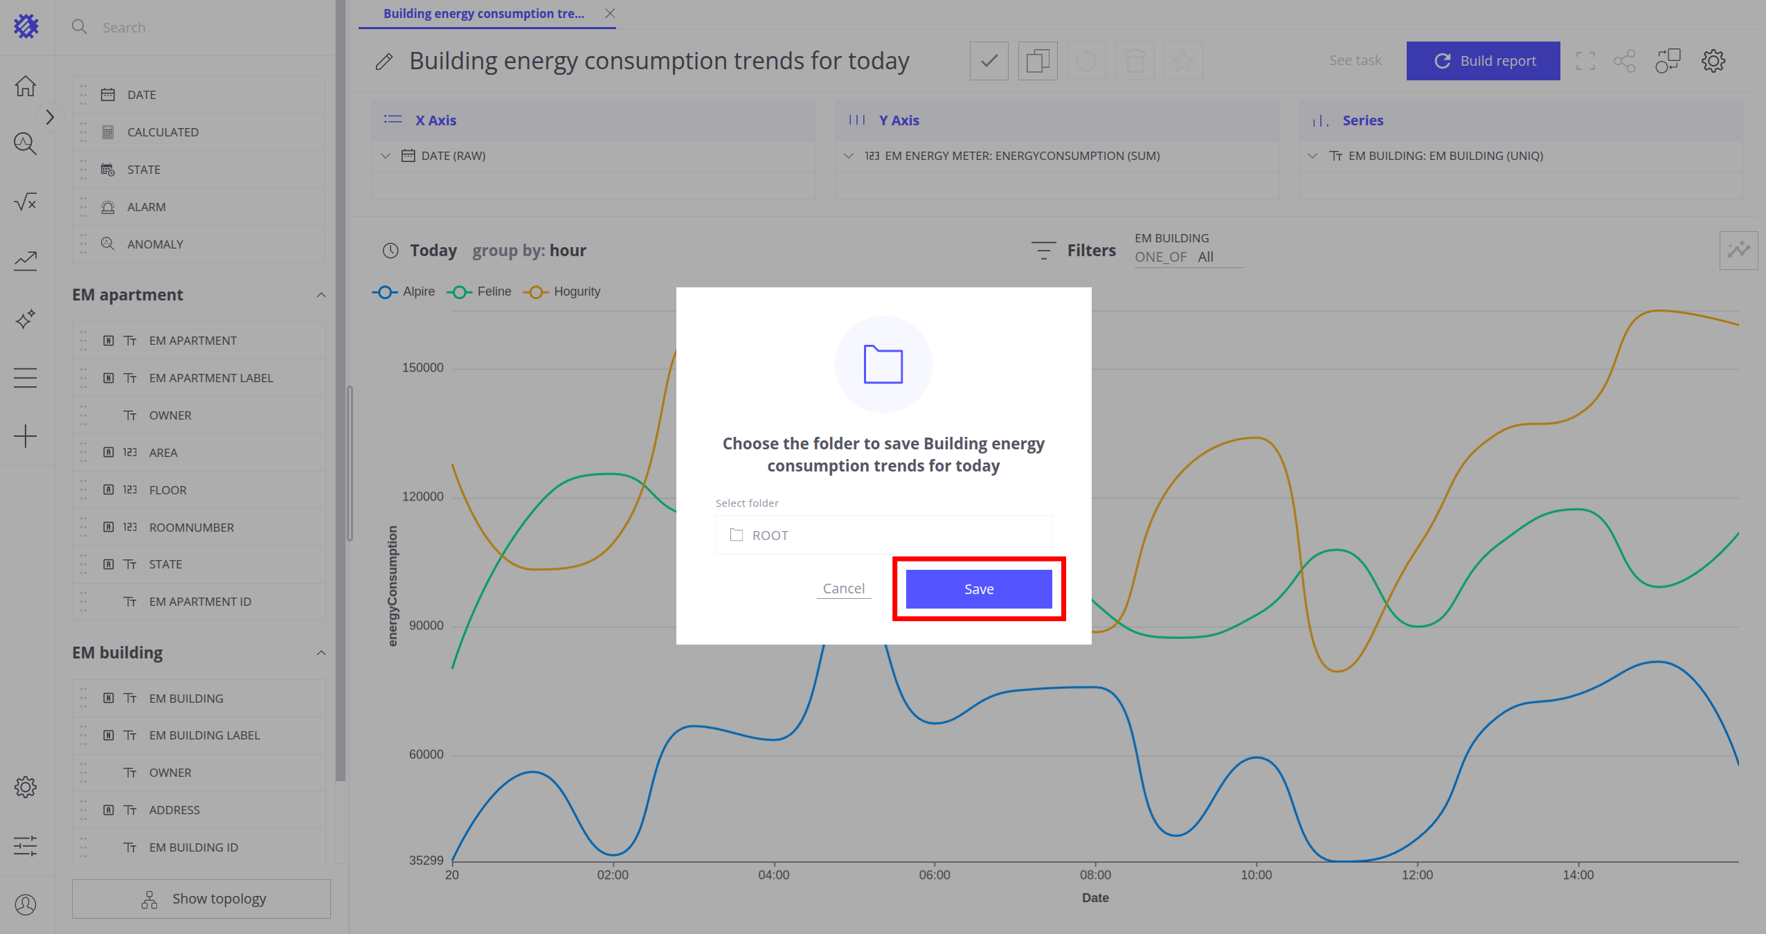Select the STATE field with calendar icon
This screenshot has width=1766, height=934.
[199, 170]
